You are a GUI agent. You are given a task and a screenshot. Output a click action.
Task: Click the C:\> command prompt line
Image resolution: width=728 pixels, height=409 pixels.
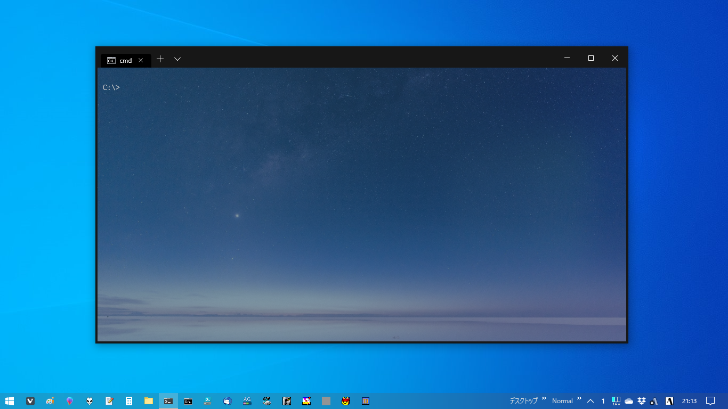click(111, 87)
